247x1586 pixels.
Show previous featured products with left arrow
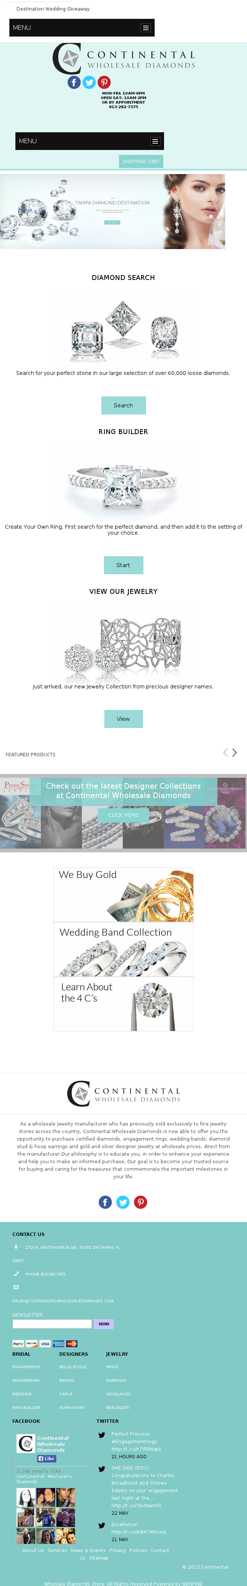(x=225, y=752)
